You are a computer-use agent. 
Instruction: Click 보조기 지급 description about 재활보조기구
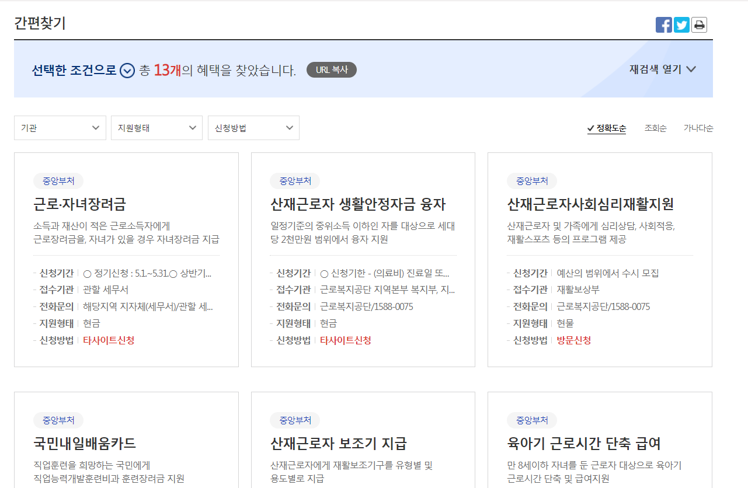click(x=352, y=472)
